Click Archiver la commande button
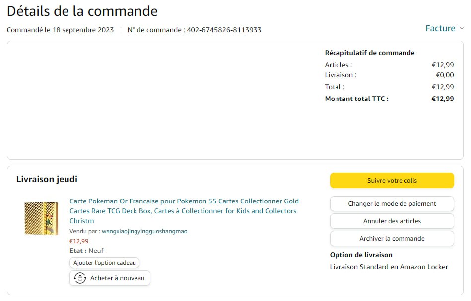The width and height of the screenshot is (471, 301). (x=392, y=238)
